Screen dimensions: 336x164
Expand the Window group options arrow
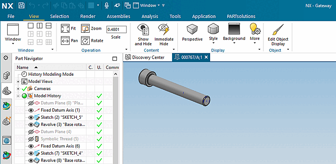53,50
